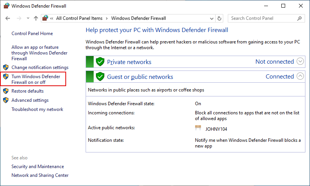Click the Connected status text
310x186 pixels.
280,77
